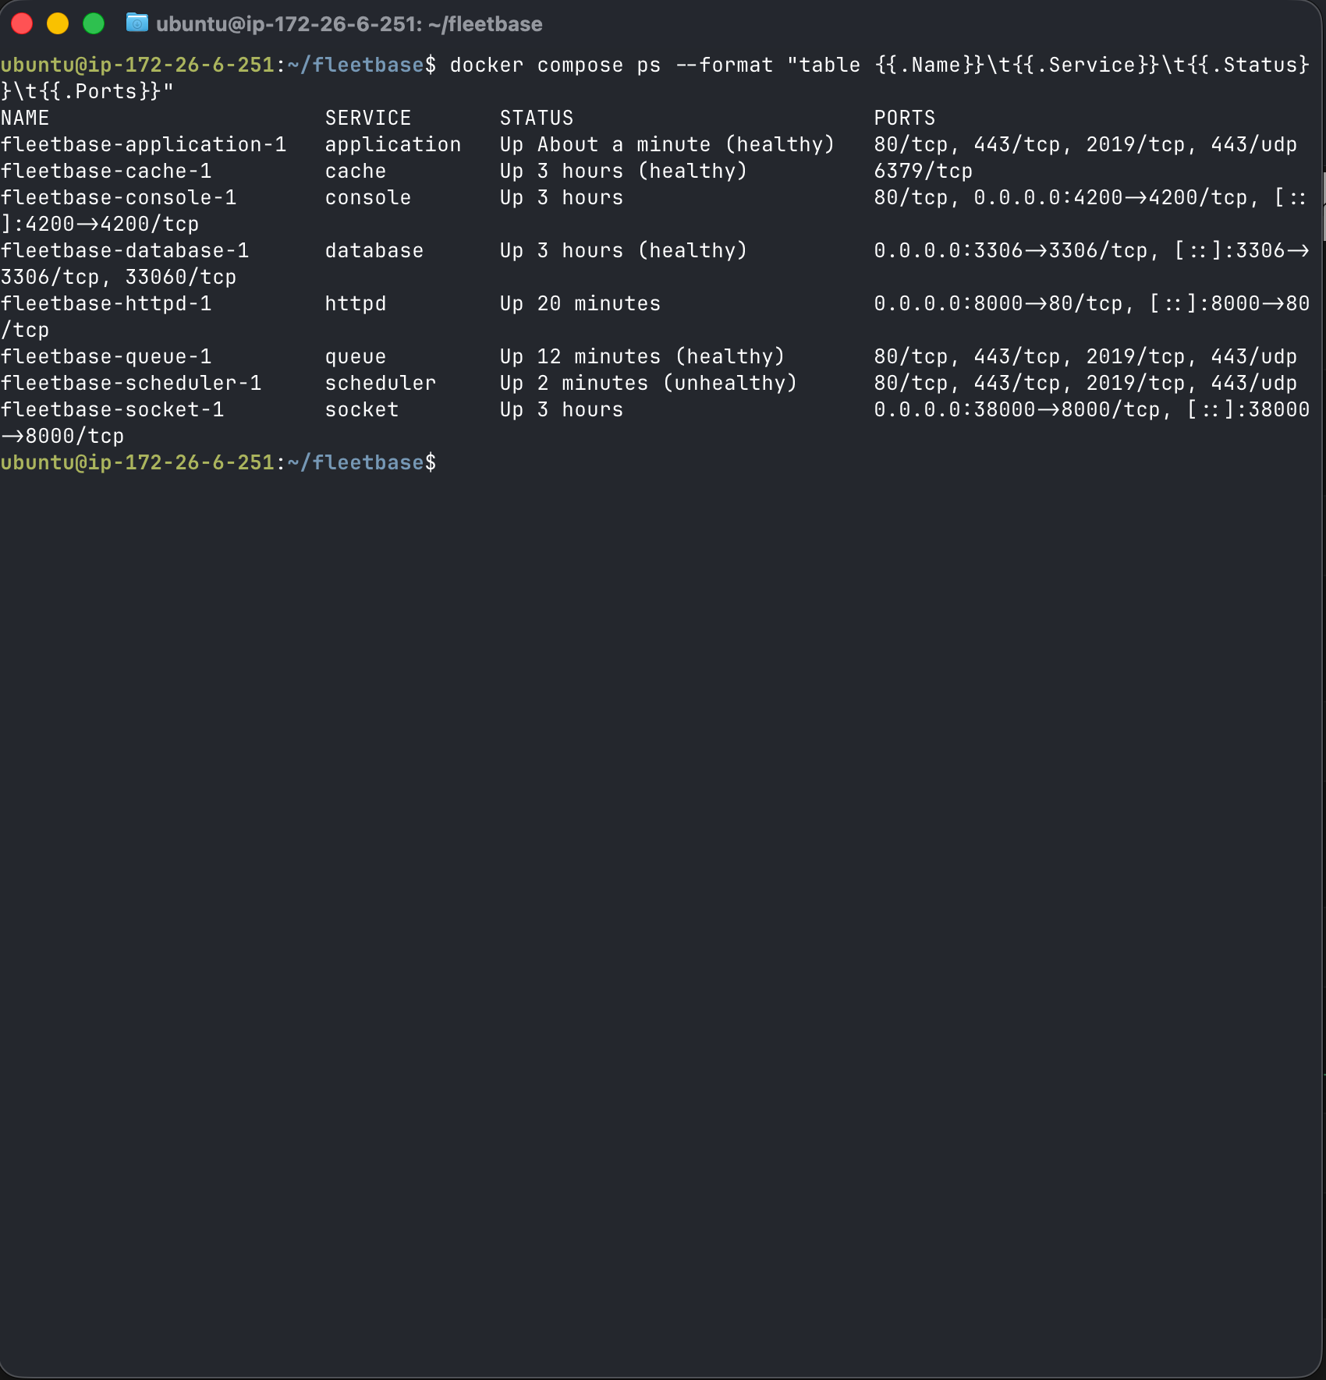Click the 0.0.0.0:8000→80/tcp port mapping
The width and height of the screenshot is (1326, 1380).
click(998, 303)
